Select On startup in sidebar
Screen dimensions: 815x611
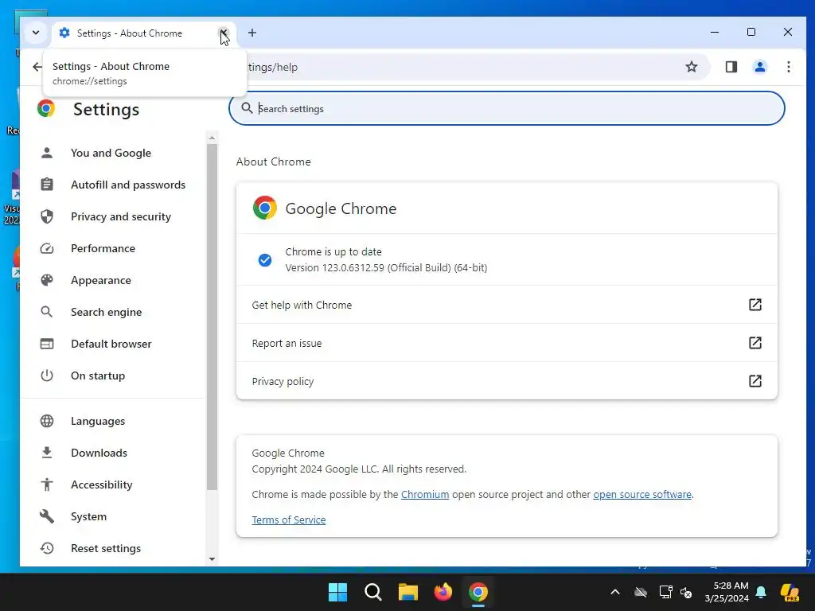98,376
